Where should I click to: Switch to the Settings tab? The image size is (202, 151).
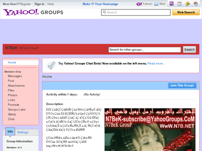[x=23, y=132]
